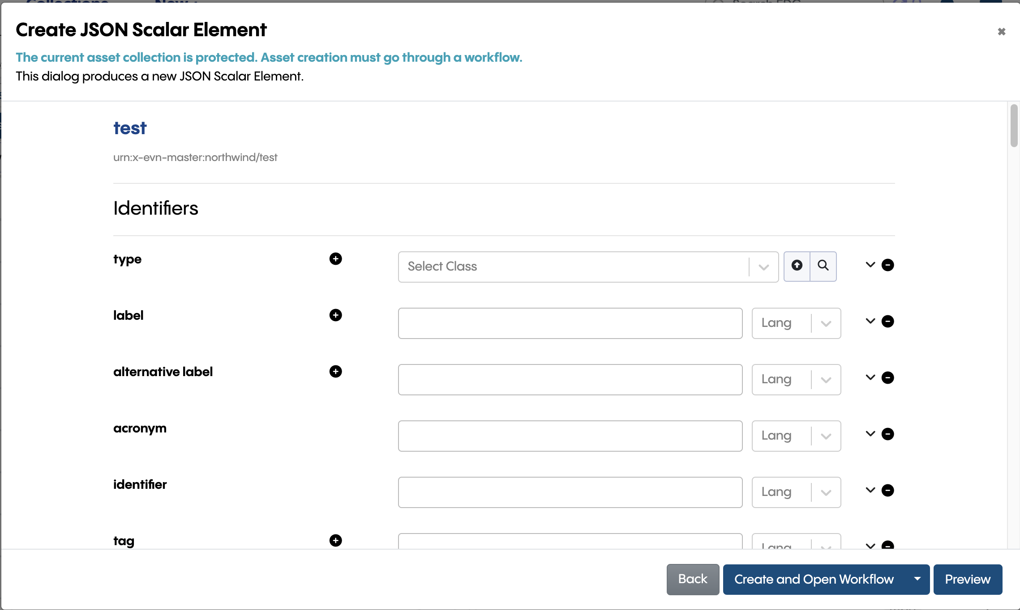The image size is (1020, 610).
Task: Remove the acronym value with minus icon
Action: [x=887, y=434]
